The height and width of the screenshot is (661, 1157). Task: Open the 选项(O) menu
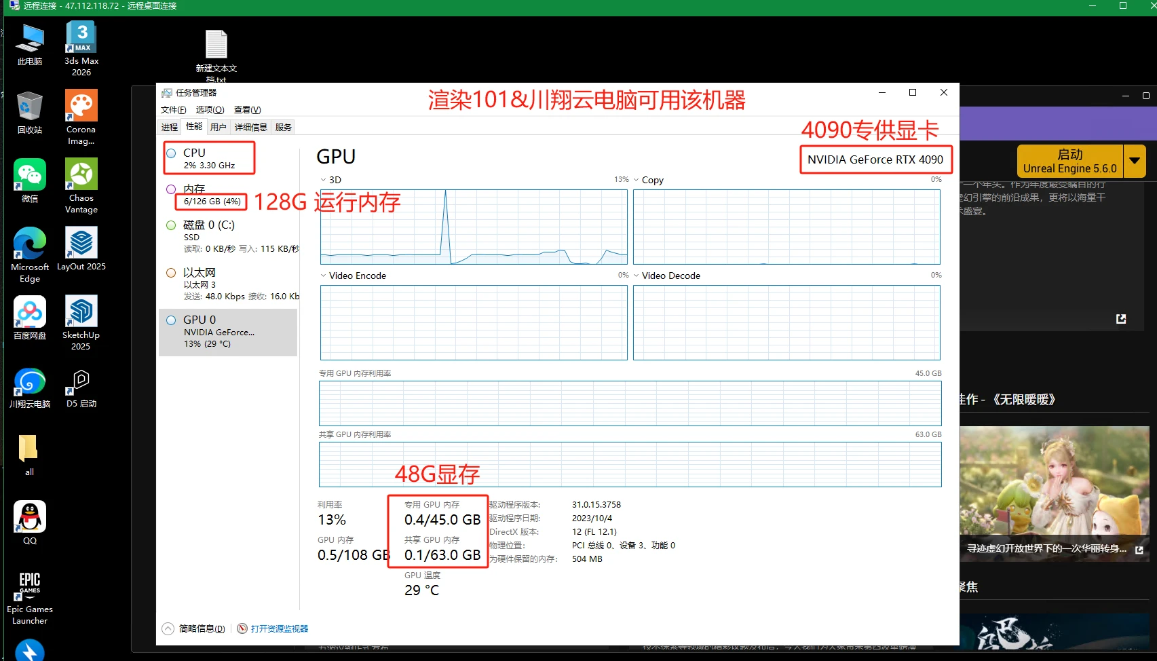[210, 110]
